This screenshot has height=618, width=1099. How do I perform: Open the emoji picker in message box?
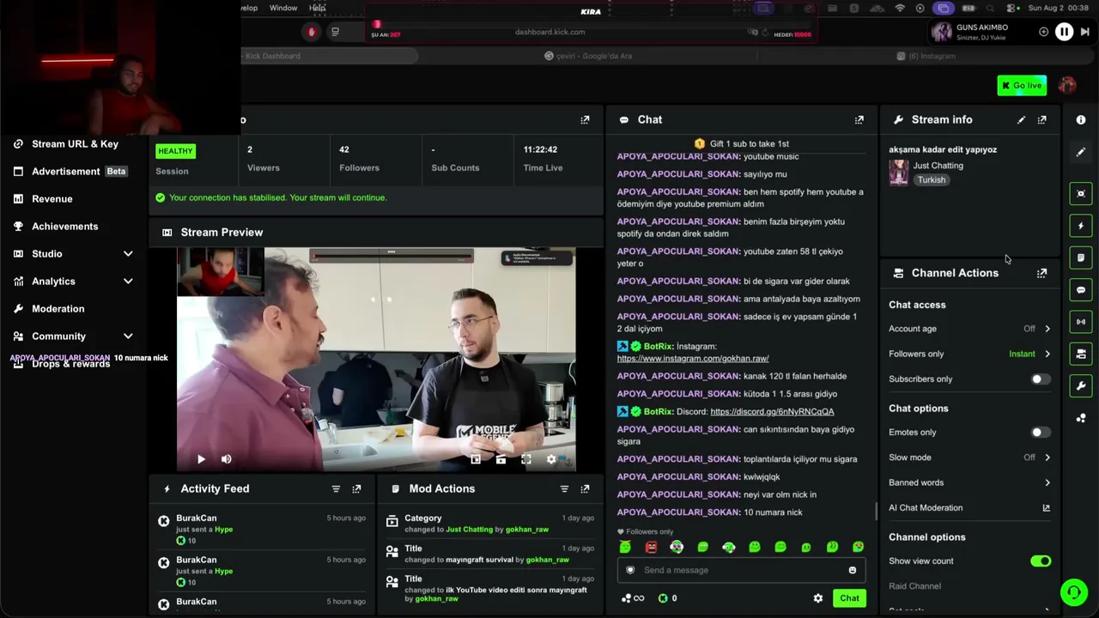click(853, 570)
